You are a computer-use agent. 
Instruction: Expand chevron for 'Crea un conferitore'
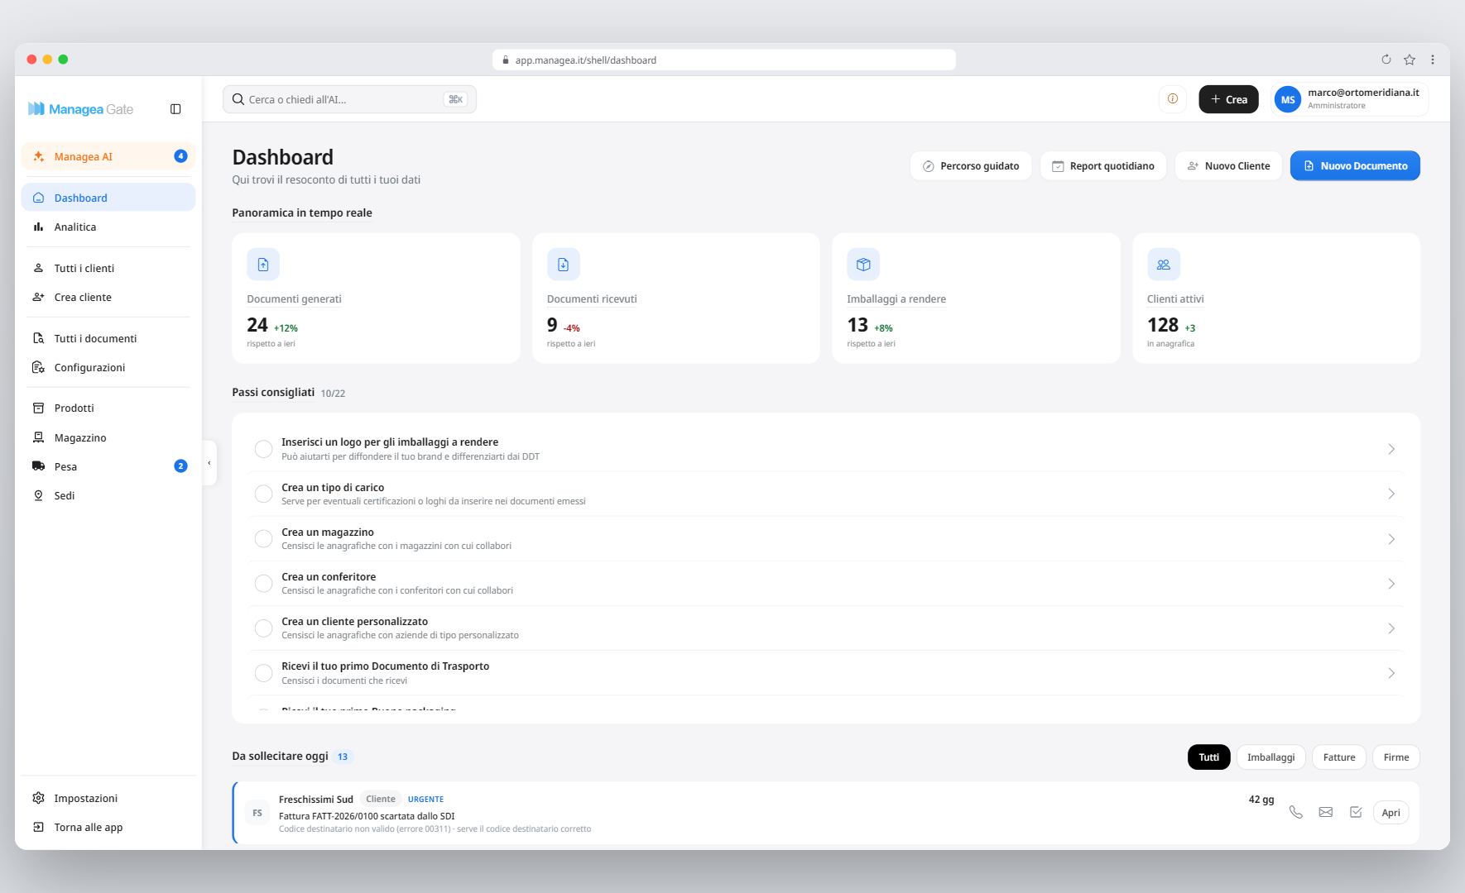tap(1391, 584)
